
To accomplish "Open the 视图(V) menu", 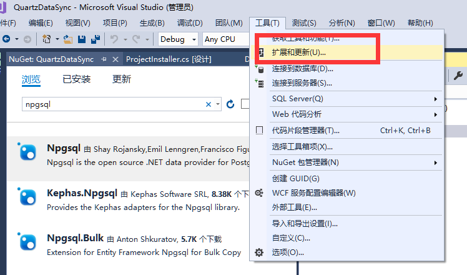I will click(78, 23).
